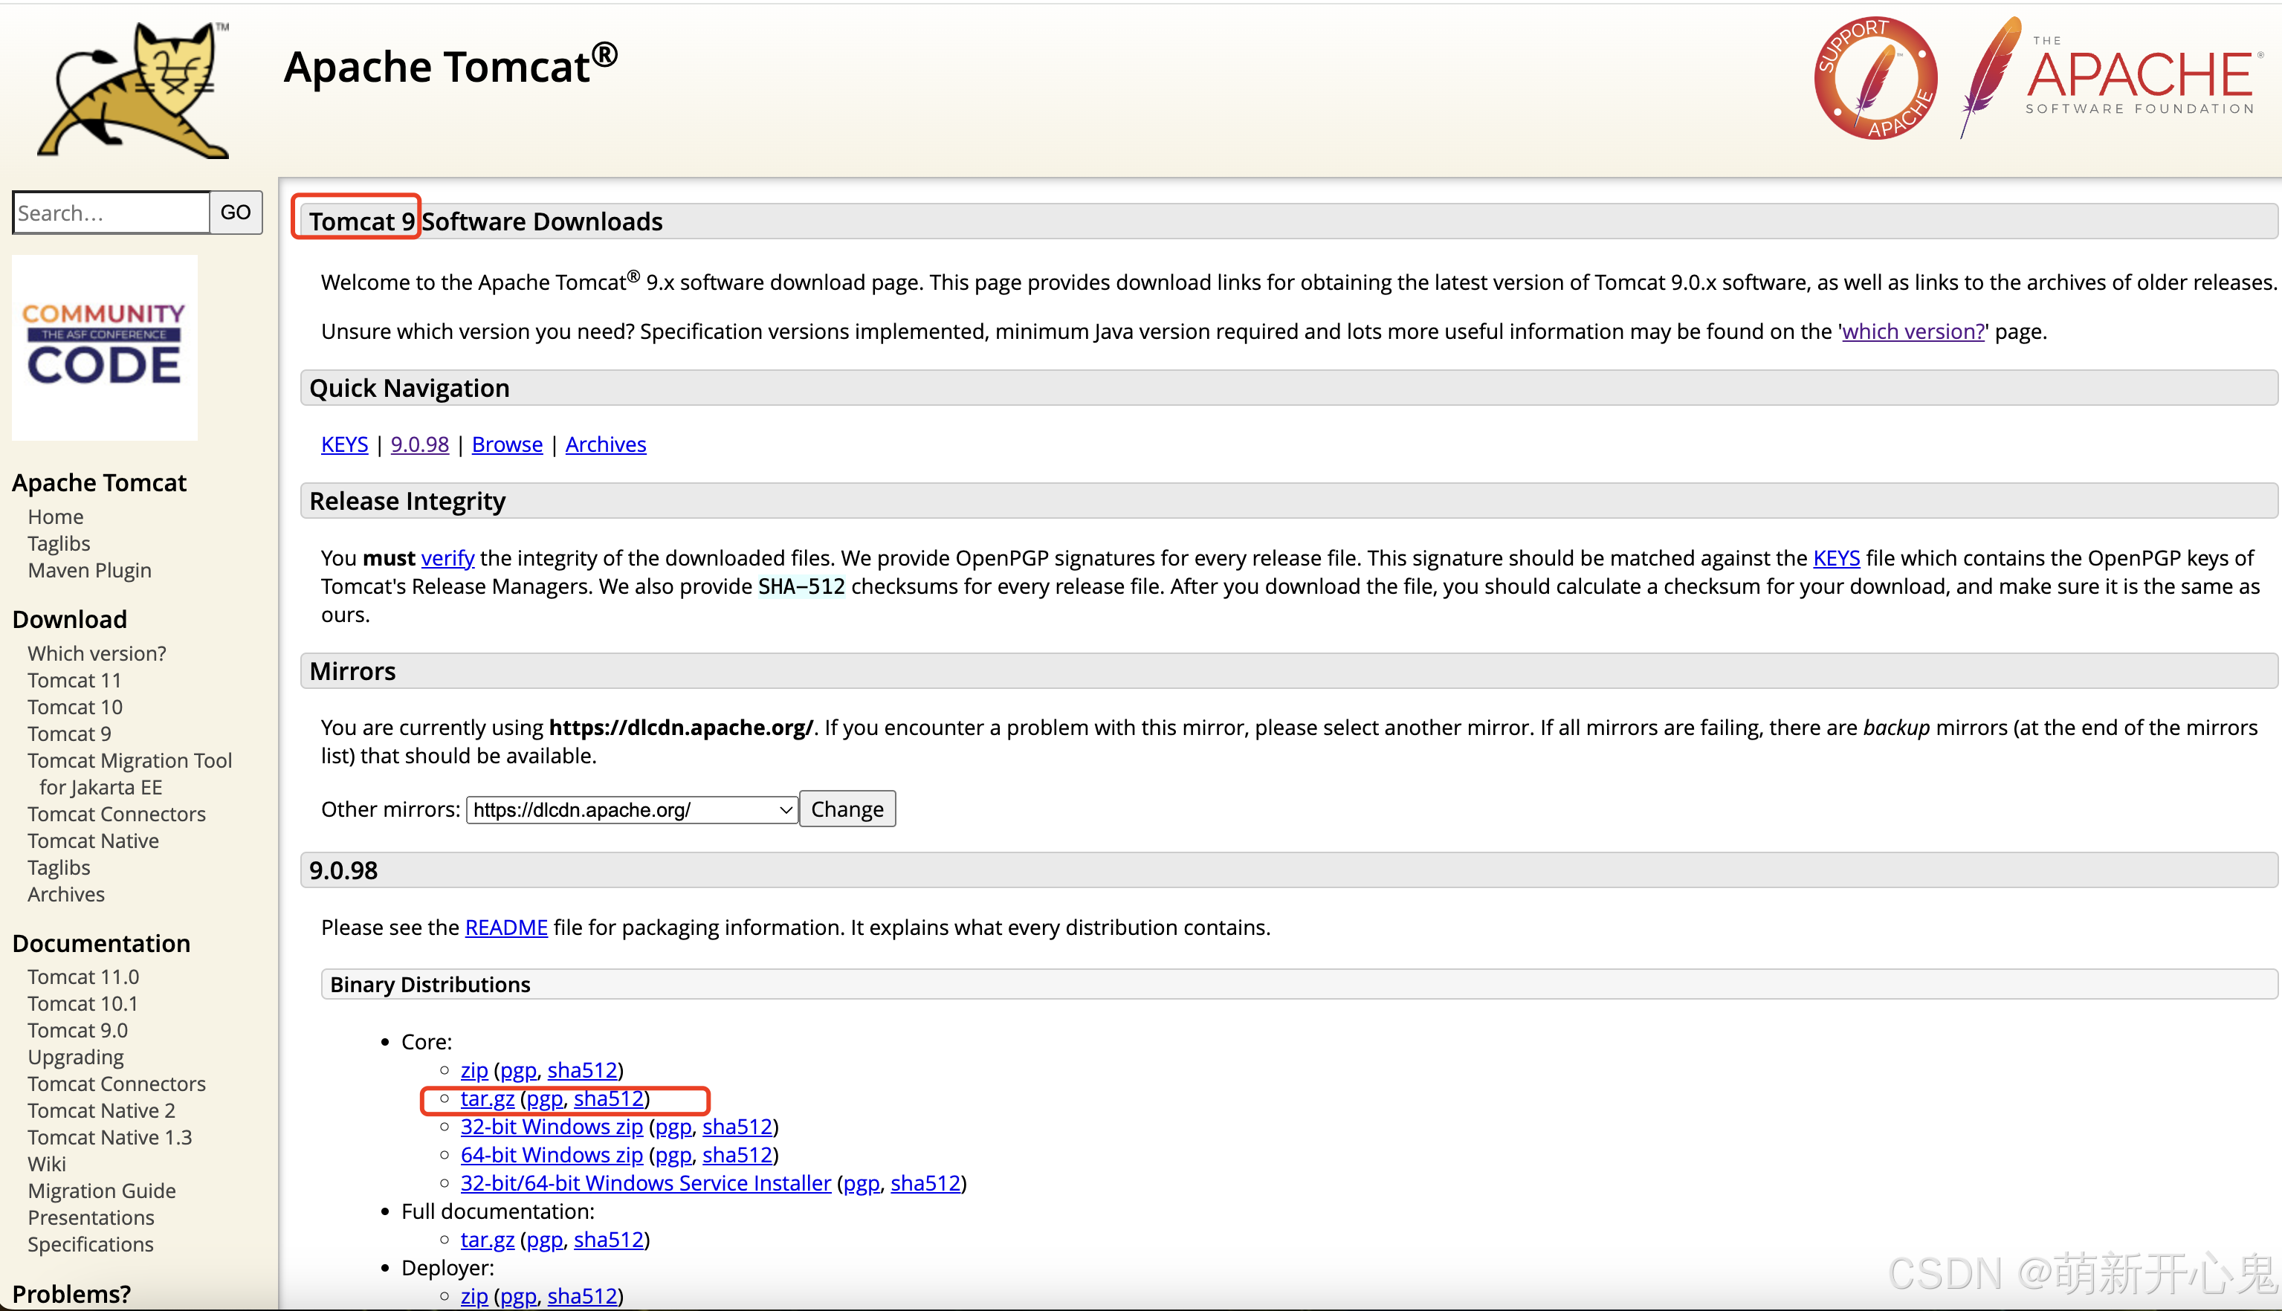
Task: Click the verify integrity link
Action: pyautogui.click(x=447, y=557)
